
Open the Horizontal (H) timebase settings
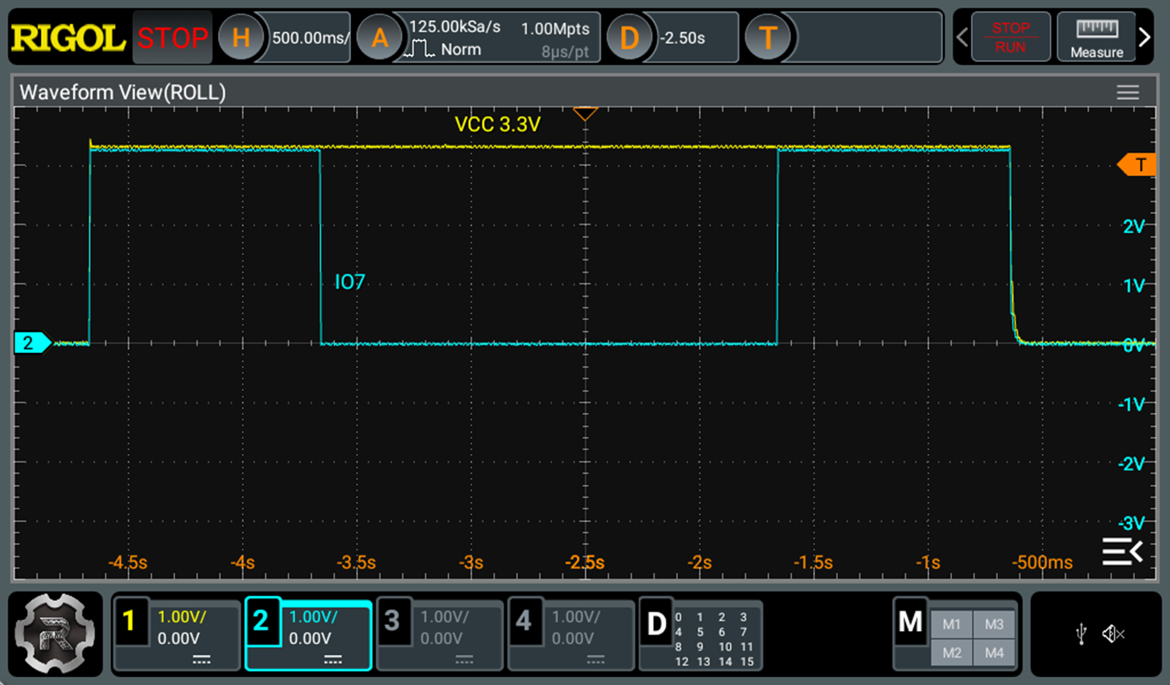[x=241, y=37]
